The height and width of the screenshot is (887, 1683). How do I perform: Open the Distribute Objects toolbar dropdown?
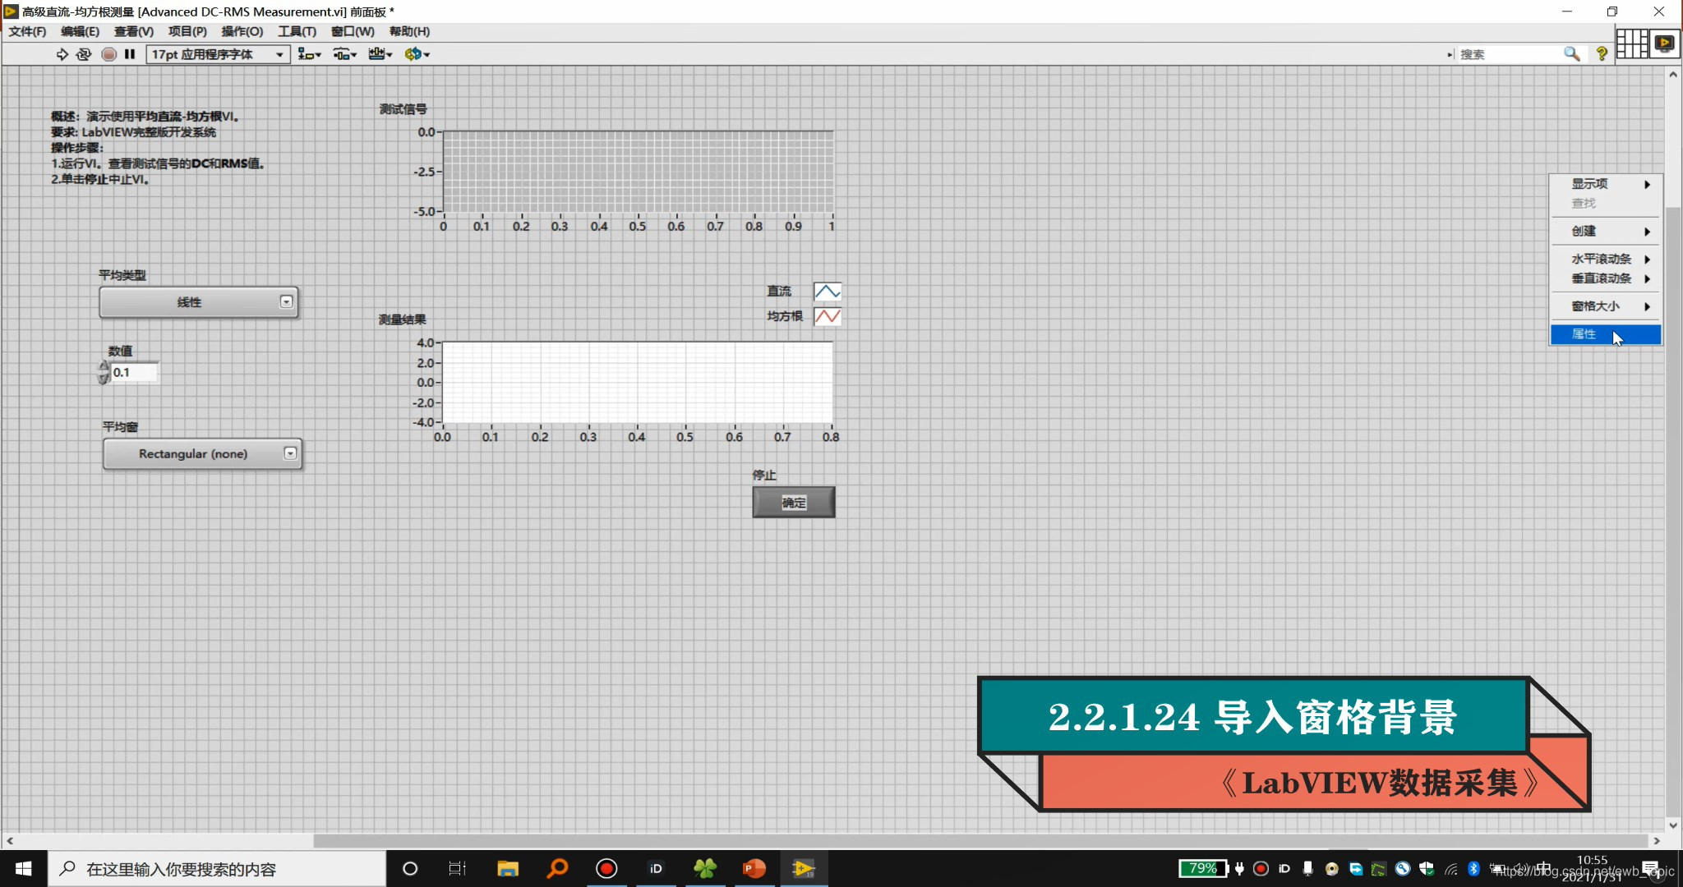point(344,54)
